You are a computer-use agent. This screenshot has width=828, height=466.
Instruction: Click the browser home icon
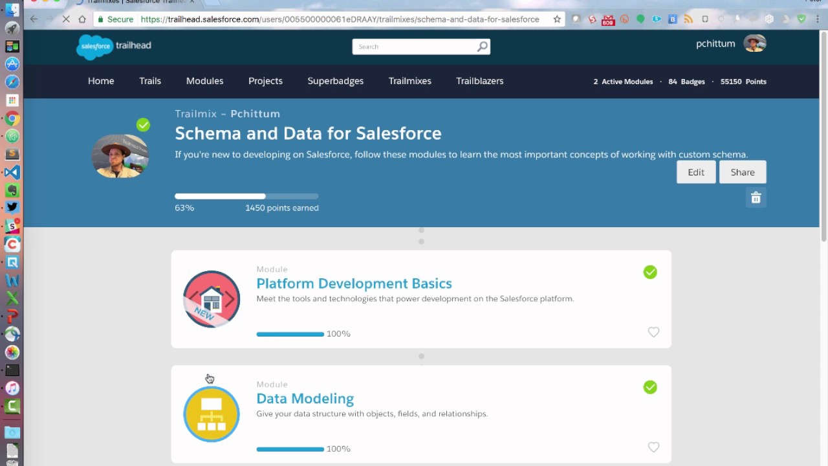point(82,19)
